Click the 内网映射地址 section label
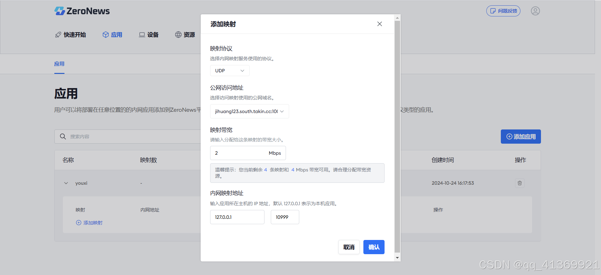 click(227, 193)
